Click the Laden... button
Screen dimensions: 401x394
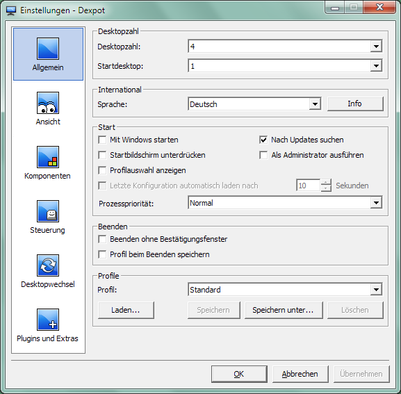pyautogui.click(x=126, y=310)
